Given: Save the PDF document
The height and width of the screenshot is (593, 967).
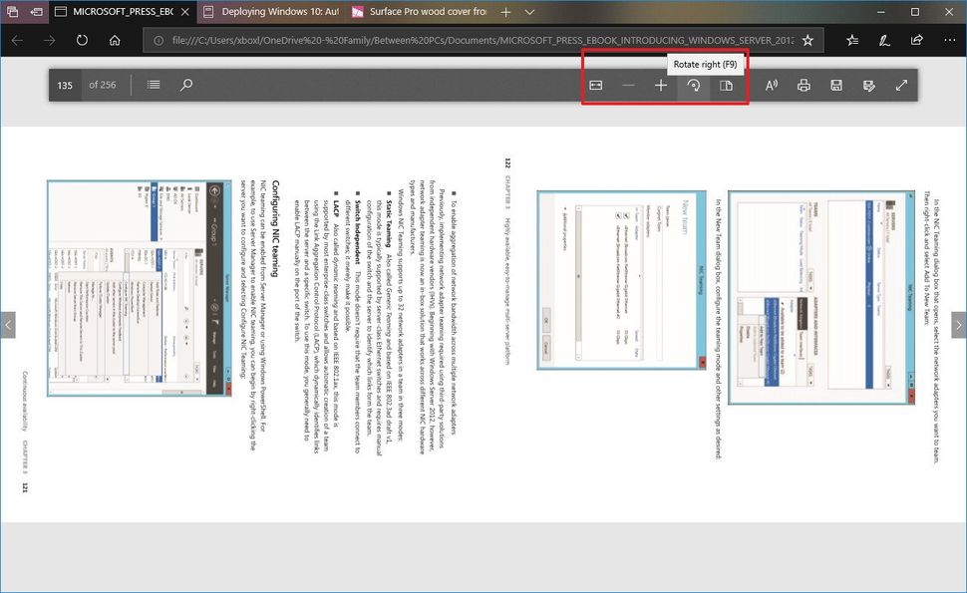Looking at the screenshot, I should pyautogui.click(x=836, y=85).
